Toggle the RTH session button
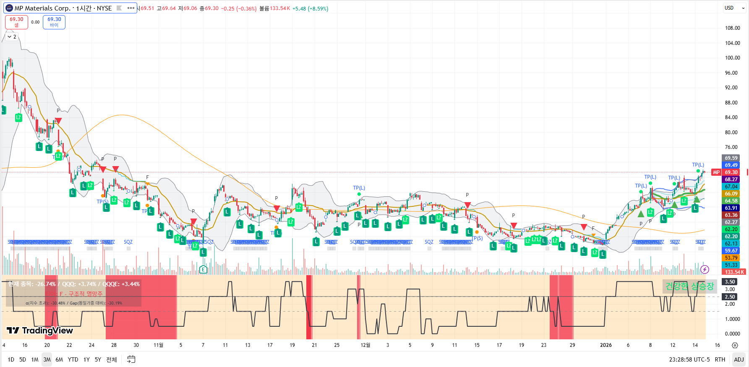The width and height of the screenshot is (749, 367). 720,359
